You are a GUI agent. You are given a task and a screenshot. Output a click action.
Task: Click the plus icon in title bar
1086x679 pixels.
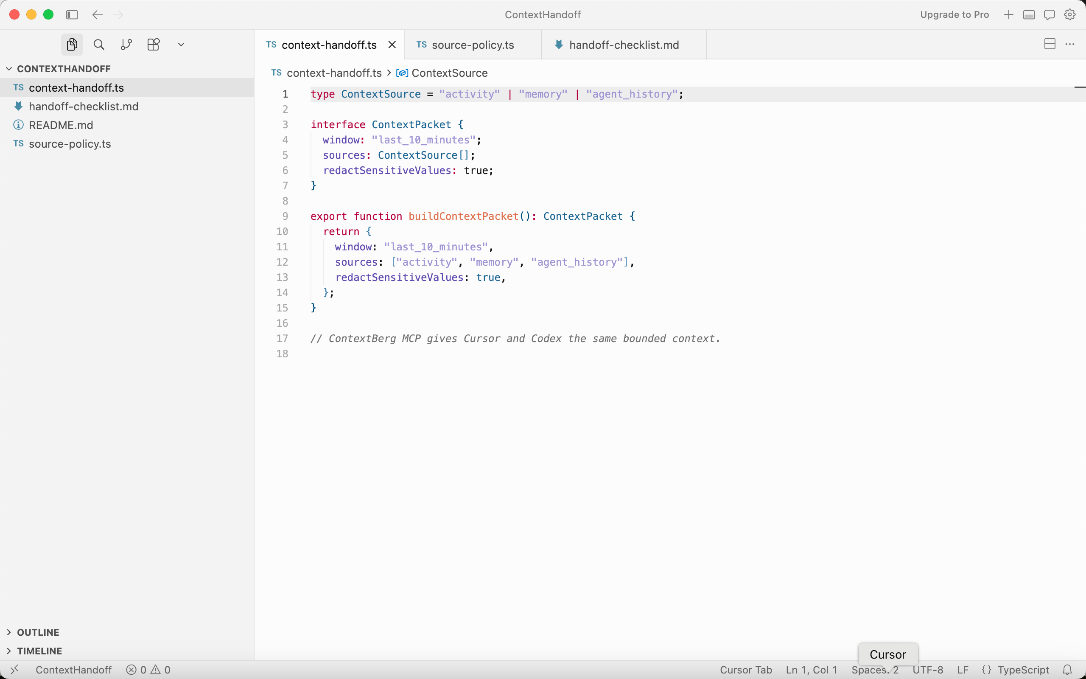(1008, 15)
